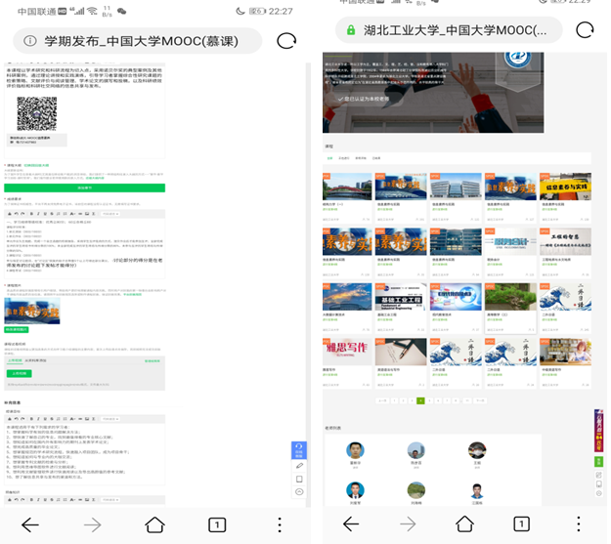This screenshot has height=544, width=611.
Task: Go to the next page (下一页)
Action: [x=480, y=400]
